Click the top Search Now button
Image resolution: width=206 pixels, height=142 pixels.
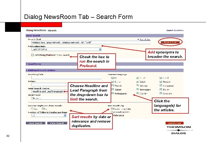tap(170, 42)
